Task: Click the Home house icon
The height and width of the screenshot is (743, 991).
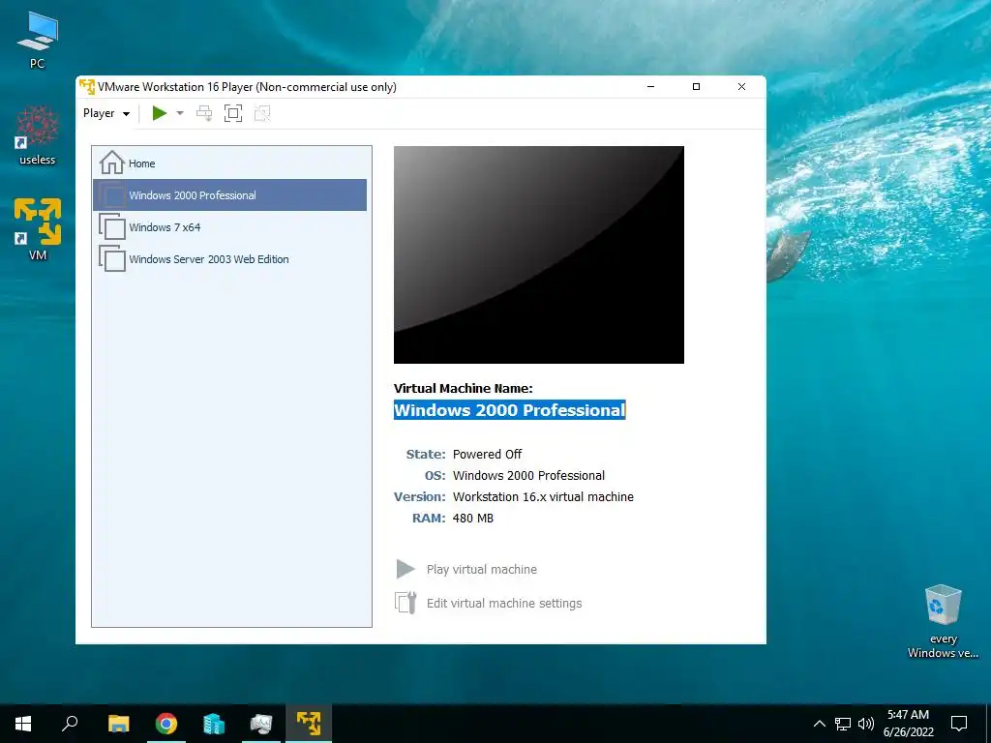Action: pyautogui.click(x=112, y=163)
